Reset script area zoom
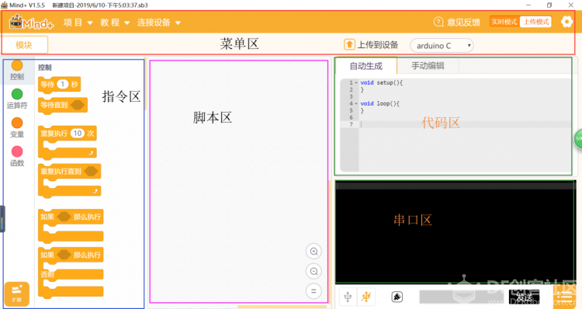582x309 pixels. 314,291
